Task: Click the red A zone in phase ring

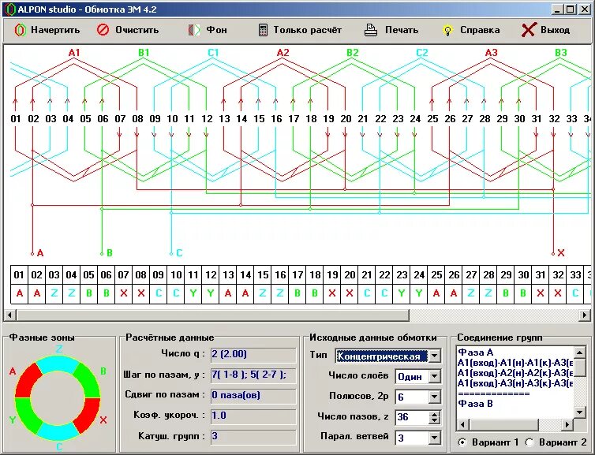Action: click(27, 380)
